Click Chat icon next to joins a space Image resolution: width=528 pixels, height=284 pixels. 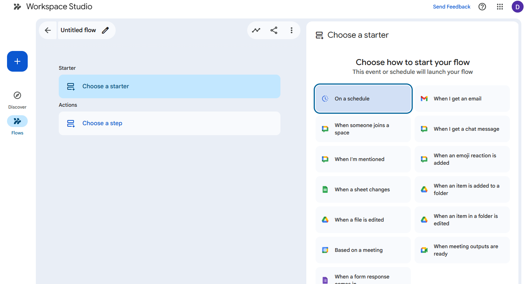[x=325, y=129]
